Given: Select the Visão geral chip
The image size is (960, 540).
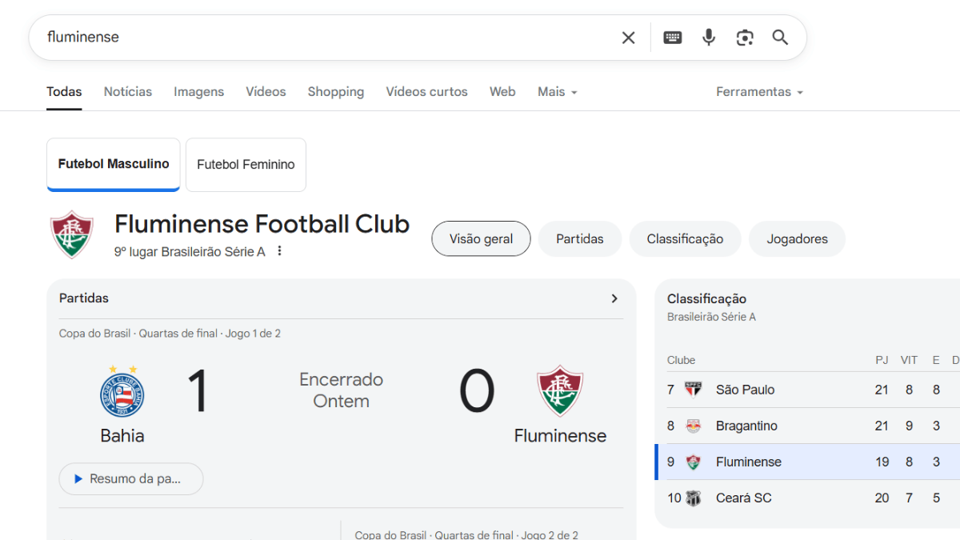Looking at the screenshot, I should click(481, 239).
